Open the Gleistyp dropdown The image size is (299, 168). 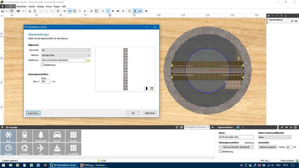[x=66, y=55]
